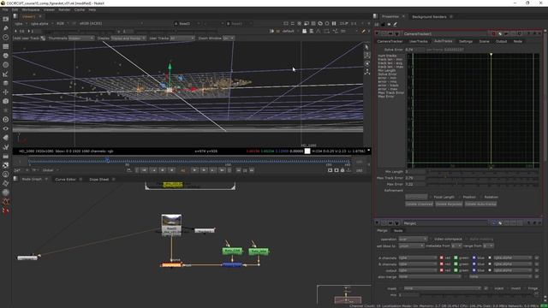Image resolution: width=548 pixels, height=308 pixels.
Task: Click the pause icon in the viewer's top toolbar
Action: pyautogui.click(x=334, y=23)
